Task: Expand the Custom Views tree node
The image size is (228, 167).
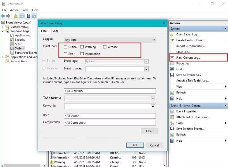Action: 3,27
